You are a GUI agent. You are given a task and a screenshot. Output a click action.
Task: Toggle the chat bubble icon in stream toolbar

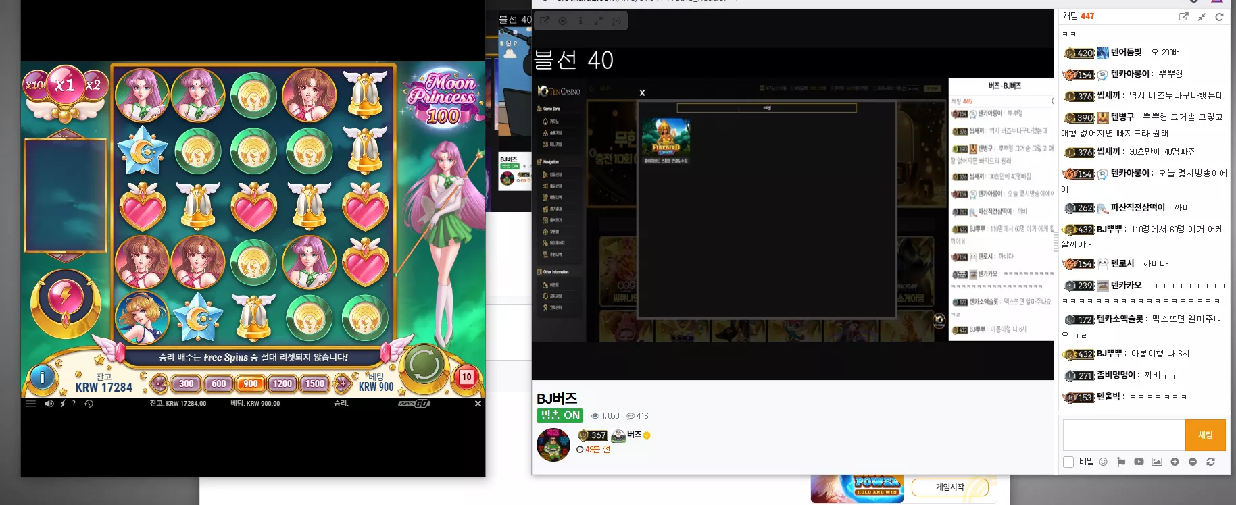616,21
